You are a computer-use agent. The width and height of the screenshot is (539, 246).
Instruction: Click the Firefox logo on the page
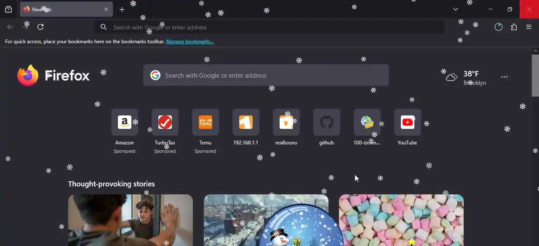pos(53,76)
